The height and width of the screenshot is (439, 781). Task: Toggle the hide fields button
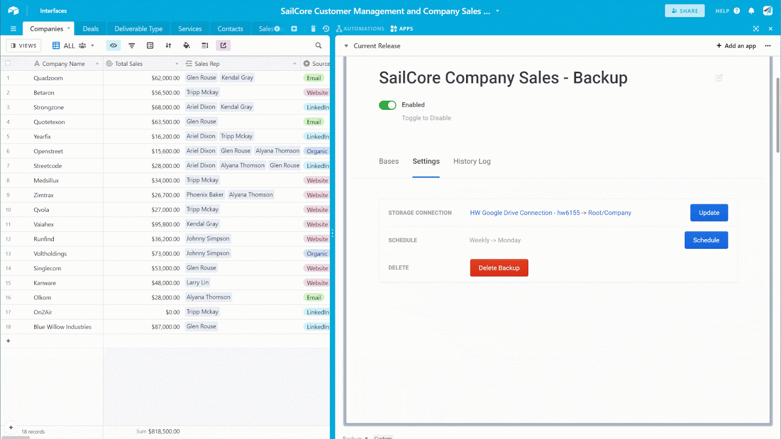[113, 45]
